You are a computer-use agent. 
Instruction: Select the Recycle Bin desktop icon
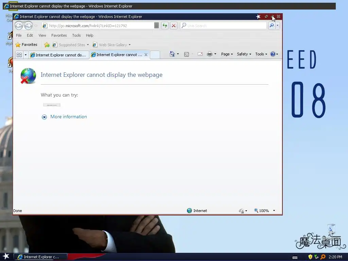[x=331, y=232]
